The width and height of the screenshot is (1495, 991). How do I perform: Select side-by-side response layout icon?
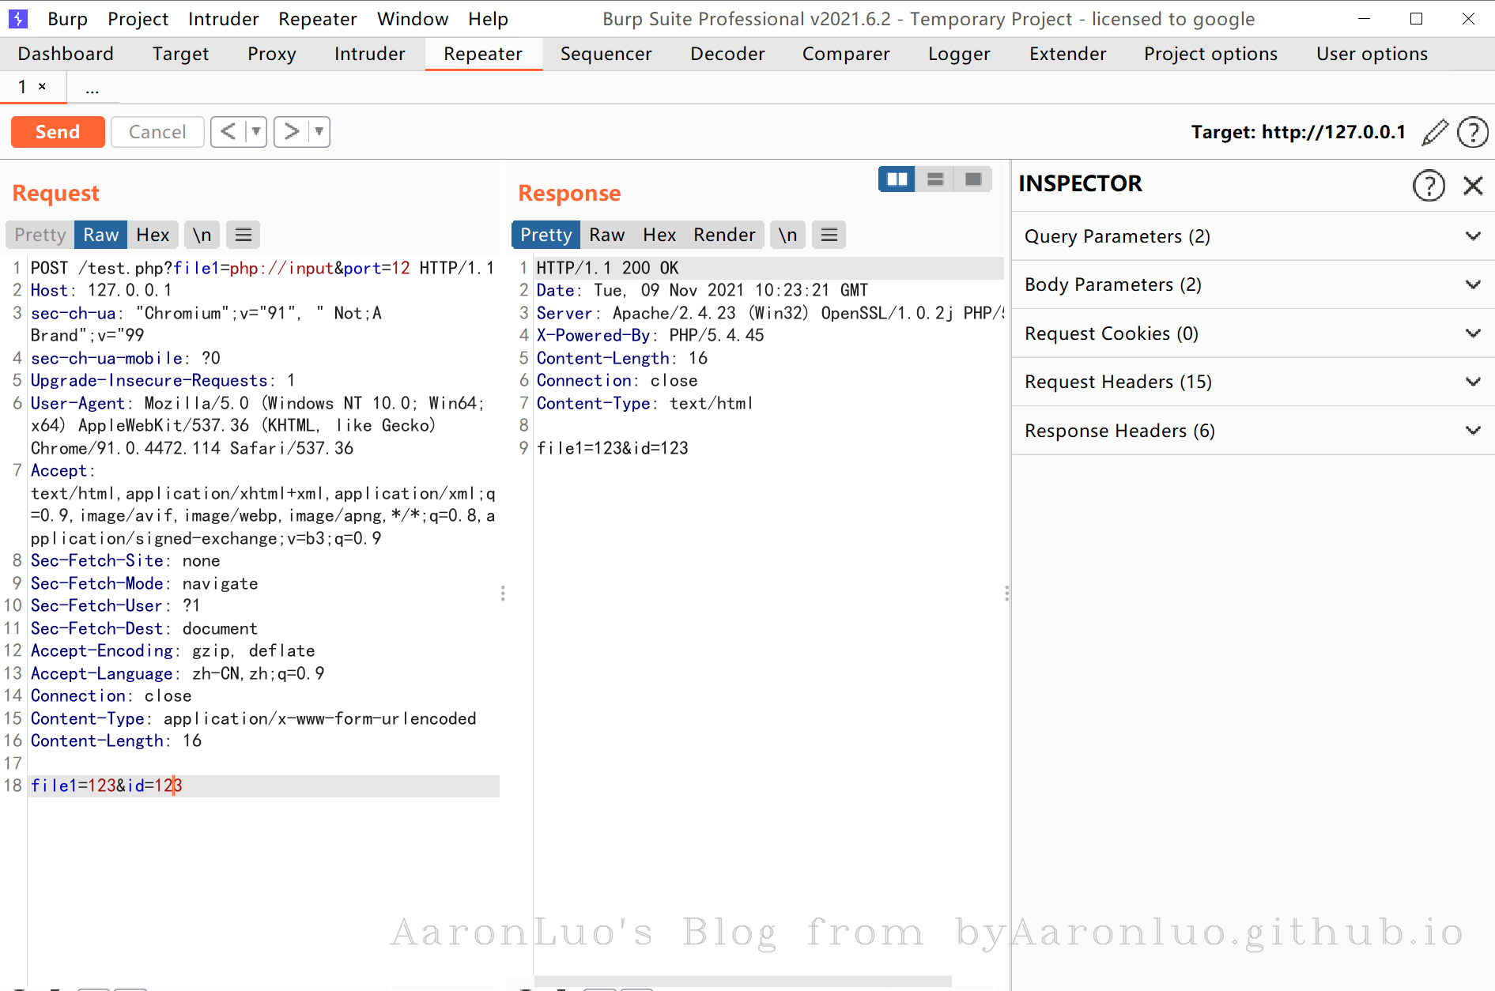(x=897, y=179)
